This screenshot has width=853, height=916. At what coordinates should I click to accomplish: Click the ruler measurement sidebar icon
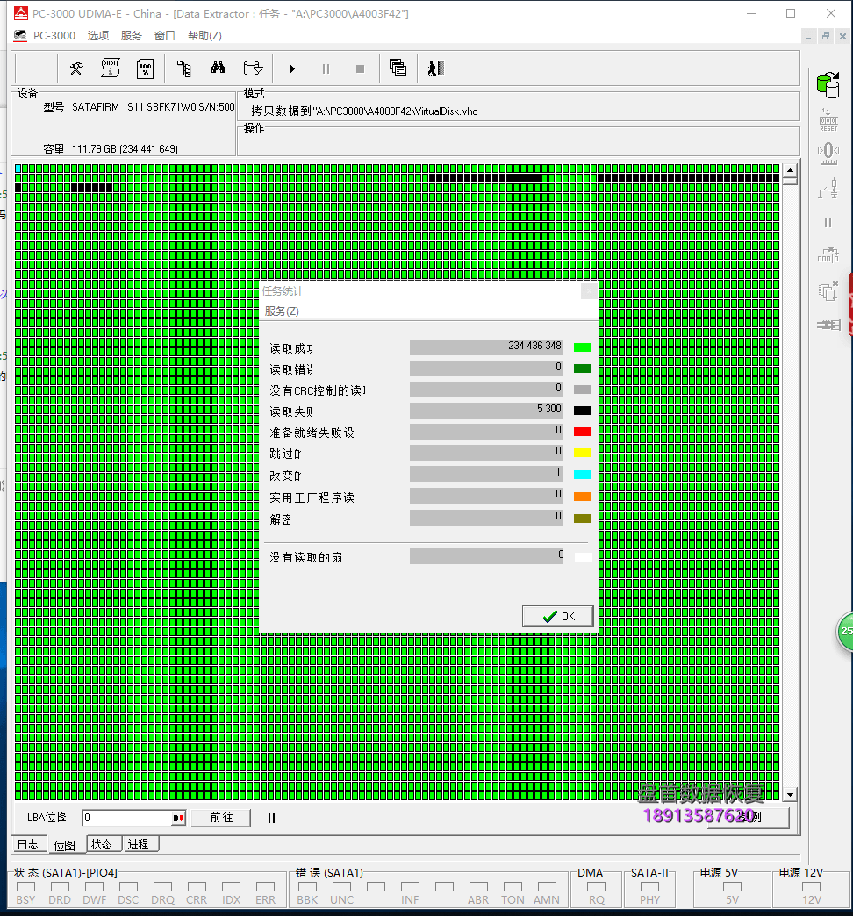pyautogui.click(x=828, y=154)
